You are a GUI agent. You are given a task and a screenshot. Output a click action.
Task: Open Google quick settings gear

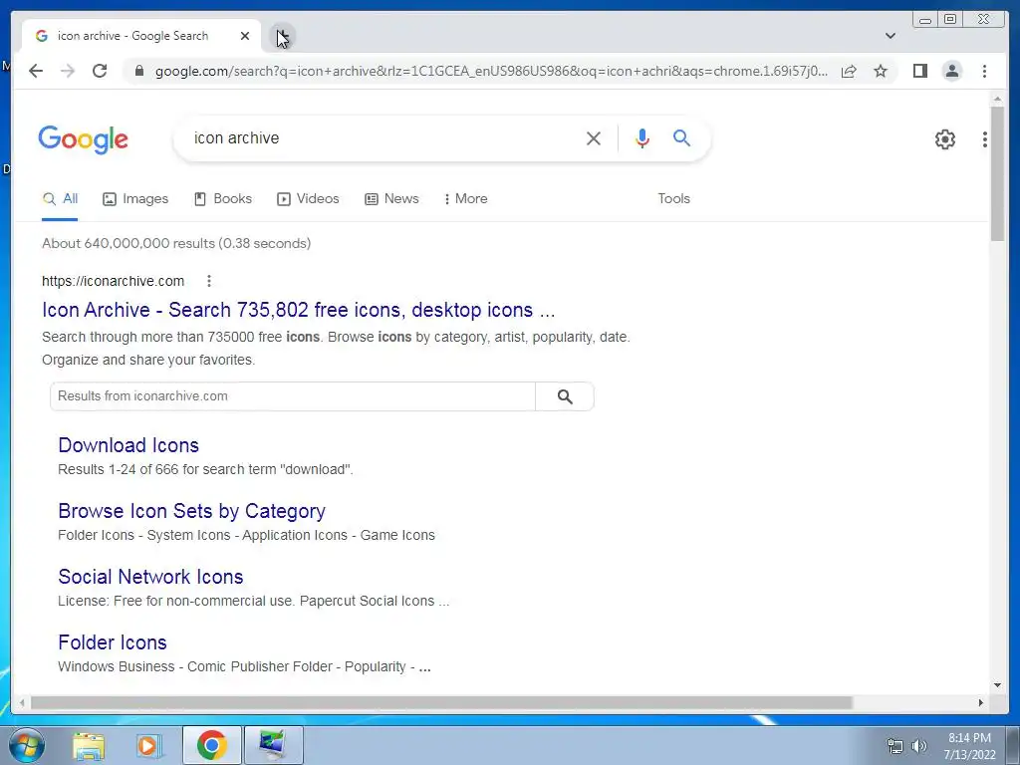[x=945, y=139]
